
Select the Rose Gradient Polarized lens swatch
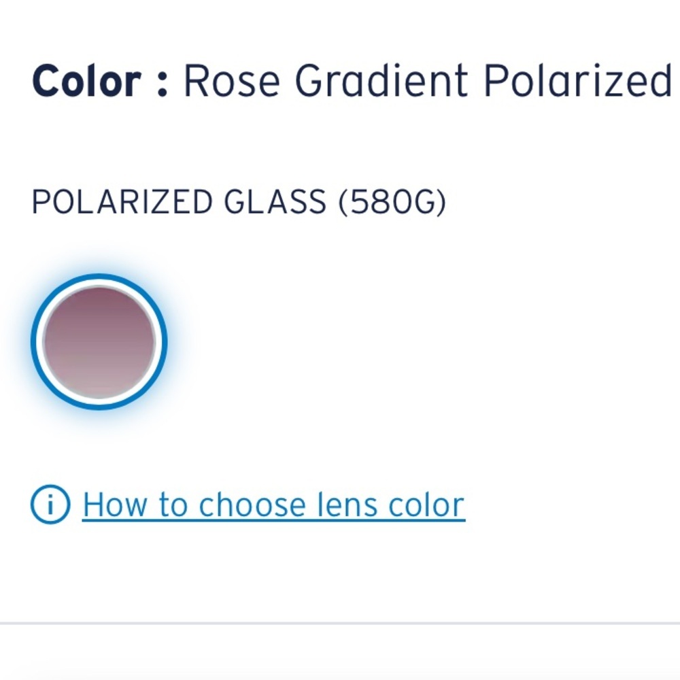pos(99,340)
